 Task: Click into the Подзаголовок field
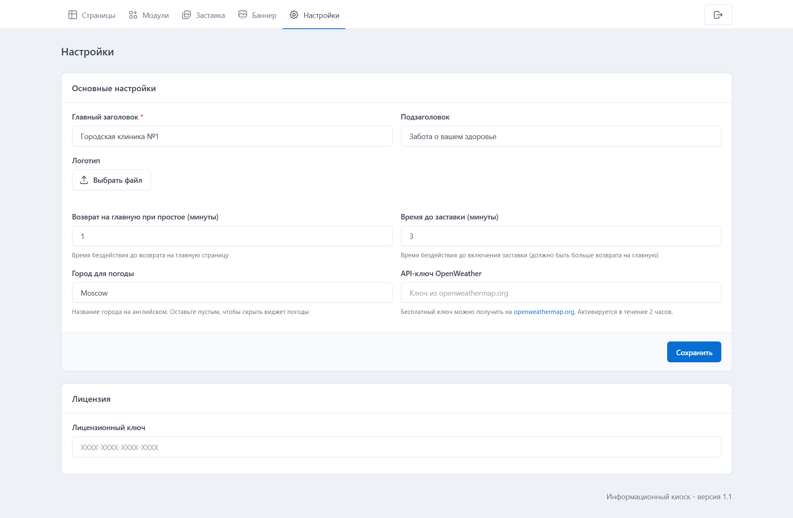pos(561,136)
